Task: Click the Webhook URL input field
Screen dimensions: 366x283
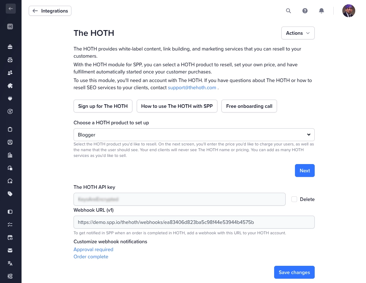Action: [194, 222]
